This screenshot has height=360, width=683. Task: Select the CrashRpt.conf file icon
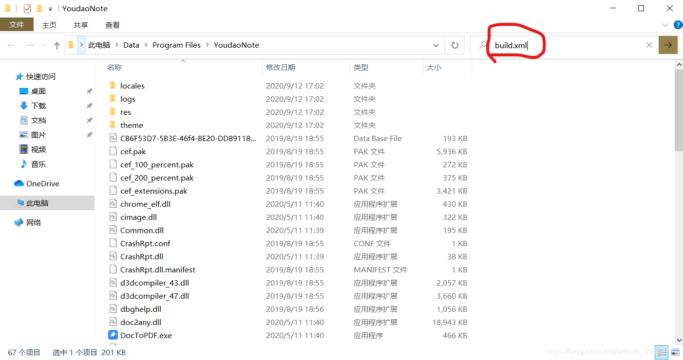[113, 243]
